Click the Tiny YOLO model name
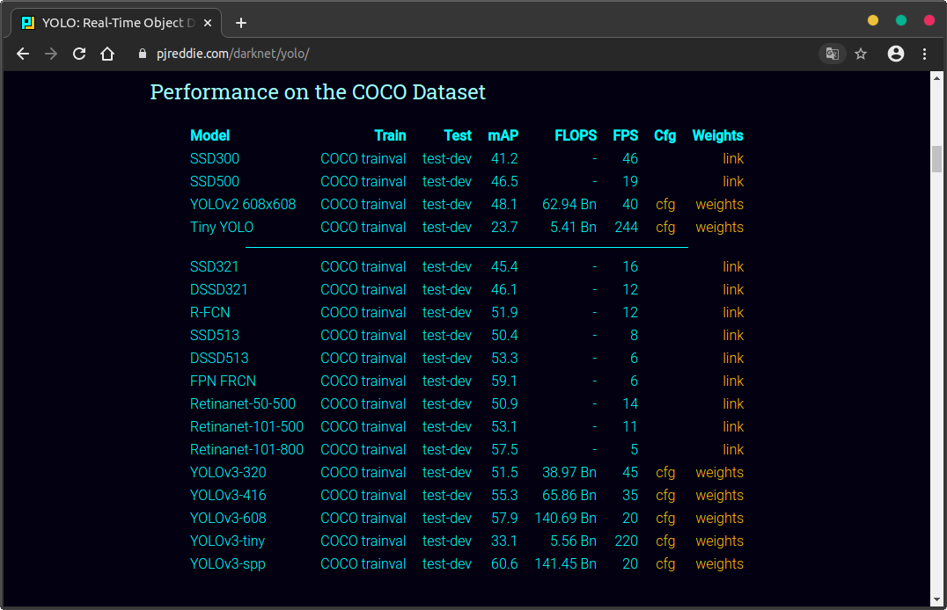The image size is (947, 610). 222,228
